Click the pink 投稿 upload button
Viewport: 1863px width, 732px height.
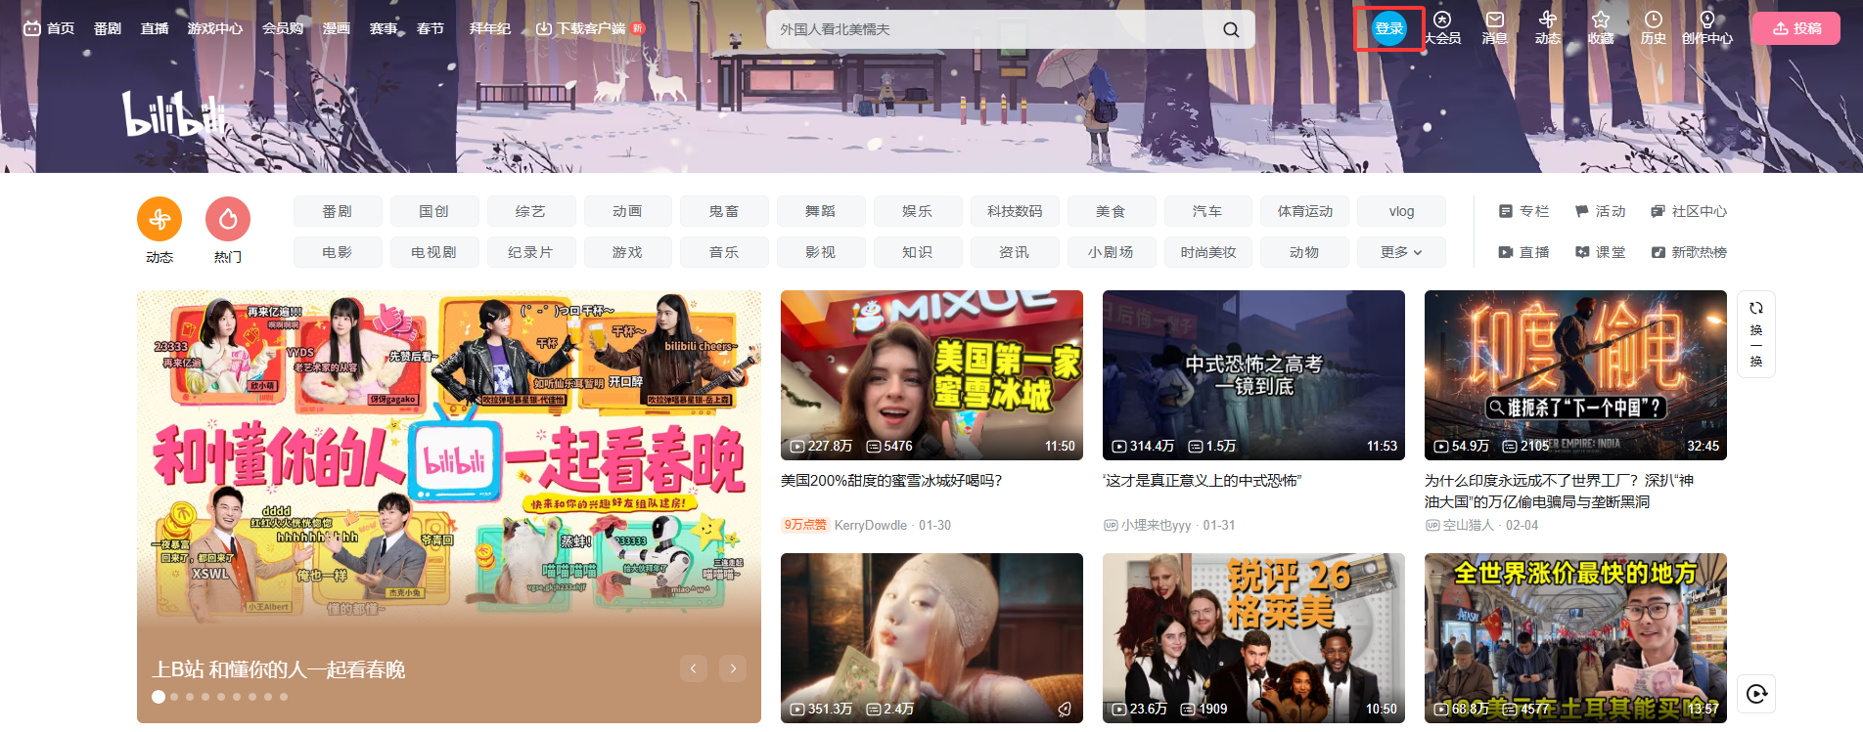pos(1796,28)
